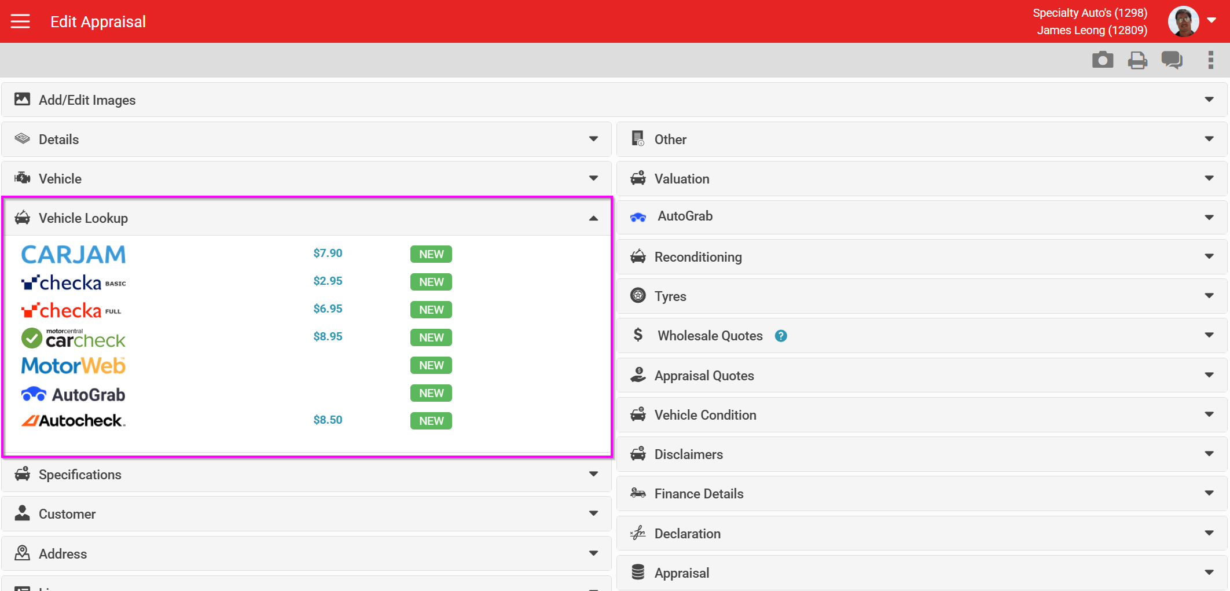The width and height of the screenshot is (1230, 591).
Task: Expand the Valuation section arrow
Action: coord(1209,178)
